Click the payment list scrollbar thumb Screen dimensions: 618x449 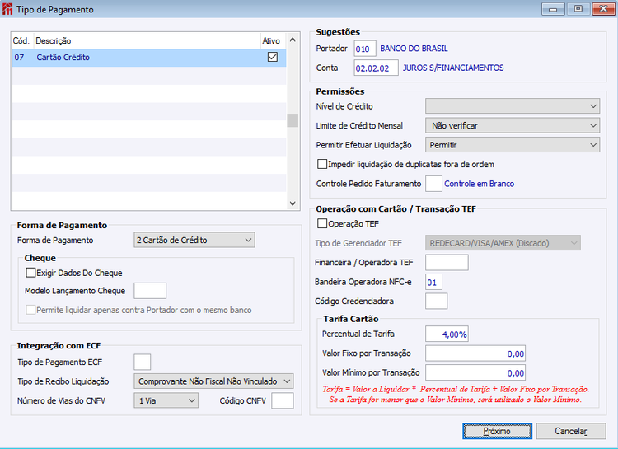pos(293,120)
